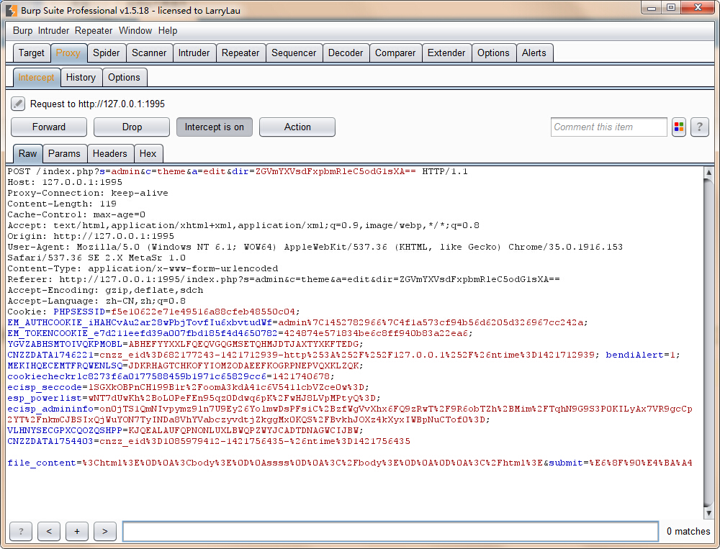Forward the intercepted request
The width and height of the screenshot is (720, 549).
[49, 127]
